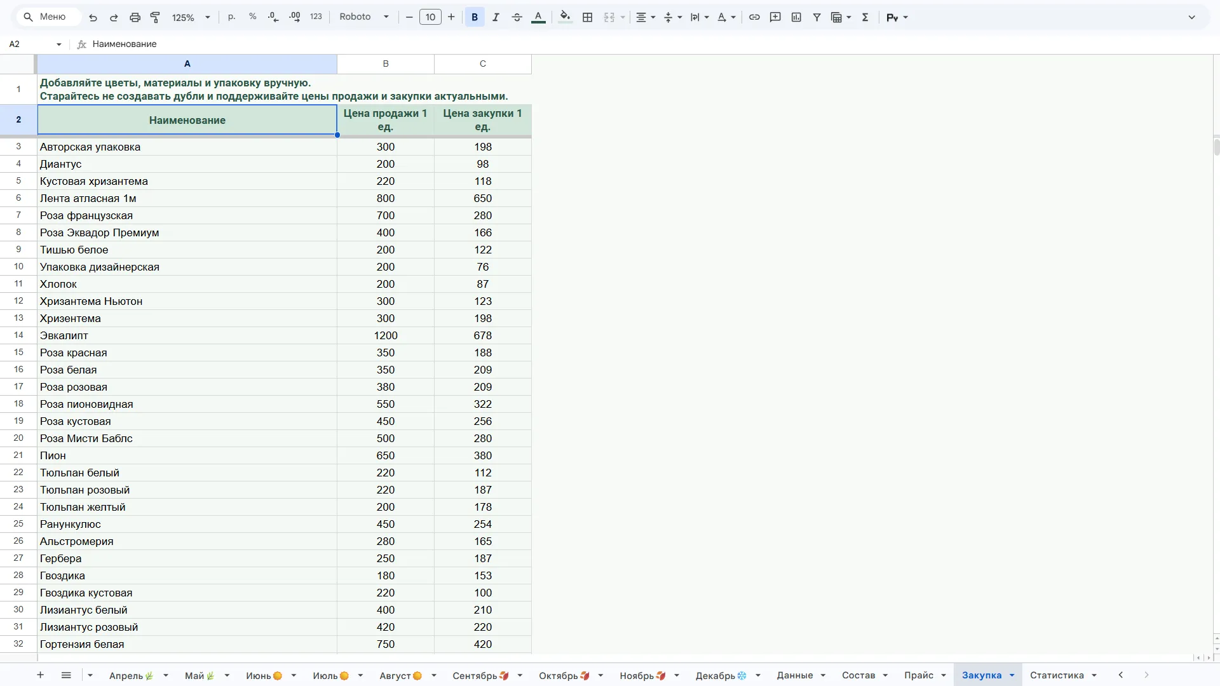
Task: Open the text wrapping dropdown
Action: click(x=700, y=17)
